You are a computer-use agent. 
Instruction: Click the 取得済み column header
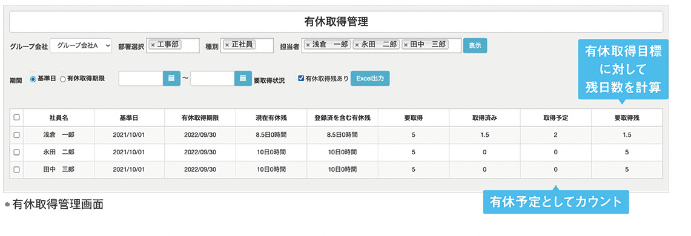point(484,117)
